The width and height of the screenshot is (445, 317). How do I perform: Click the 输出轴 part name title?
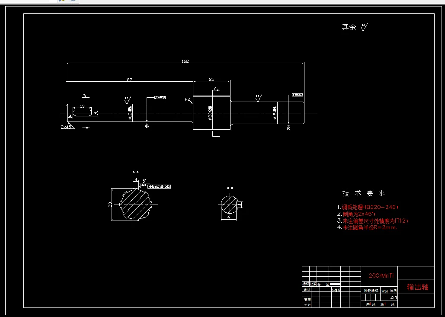click(x=417, y=287)
